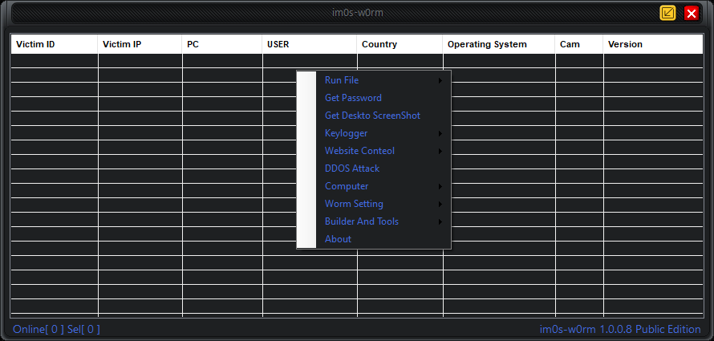The width and height of the screenshot is (714, 341).
Task: Click the DDOS Attack menu entry
Action: click(352, 168)
